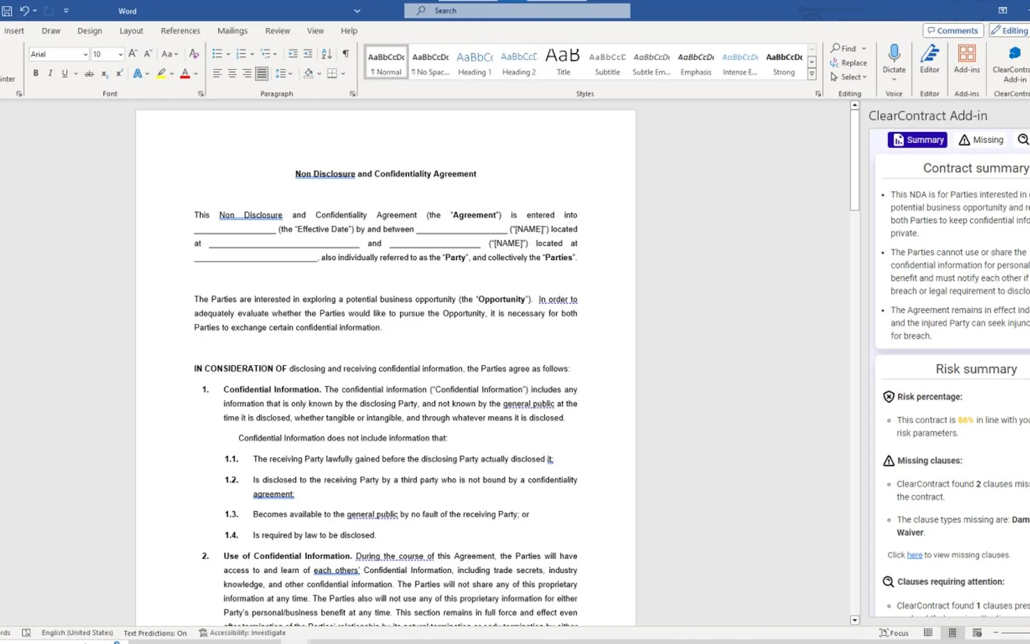Click the Undo icon

coord(24,11)
